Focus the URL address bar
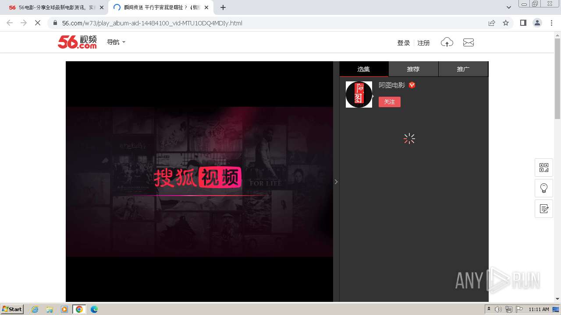561x315 pixels. (x=267, y=23)
